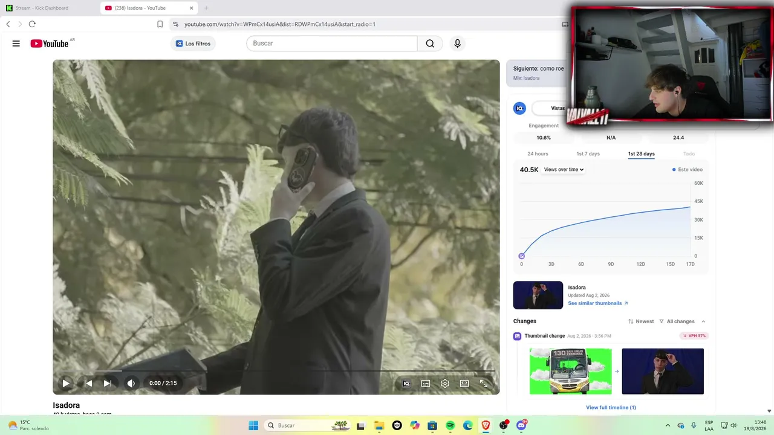
Task: Open Discord from the taskbar
Action: [521, 426]
